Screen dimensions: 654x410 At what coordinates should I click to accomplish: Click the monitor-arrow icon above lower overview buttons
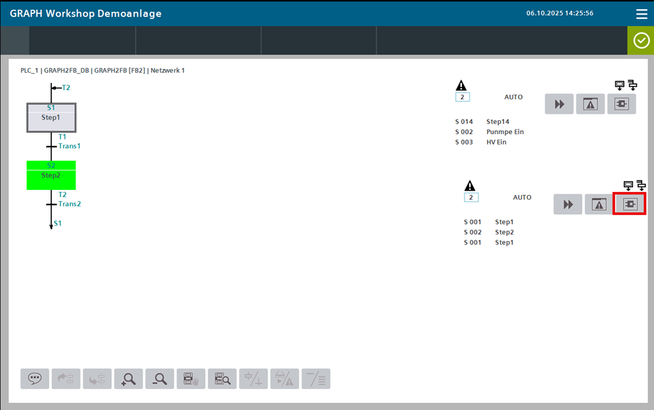(628, 185)
